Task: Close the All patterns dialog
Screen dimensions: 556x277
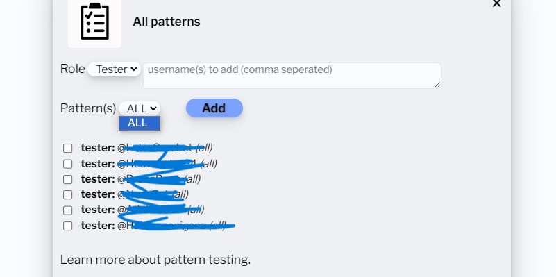Action: tap(496, 3)
